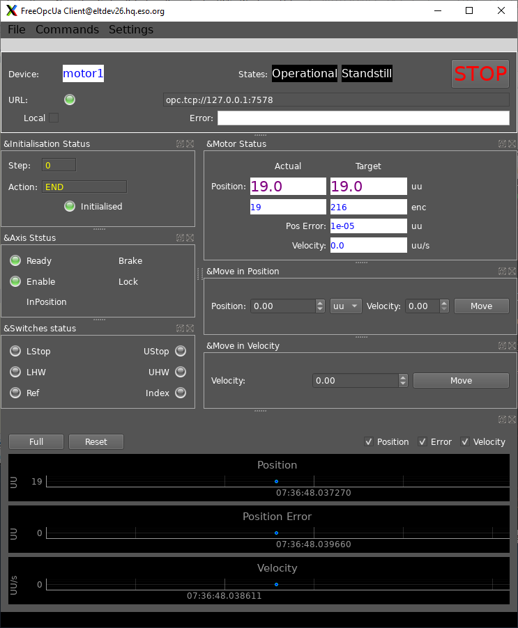Image resolution: width=518 pixels, height=628 pixels.
Task: Click the Error text field
Action: [363, 118]
